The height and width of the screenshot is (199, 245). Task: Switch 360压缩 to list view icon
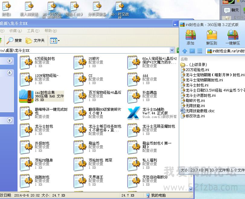200,51
